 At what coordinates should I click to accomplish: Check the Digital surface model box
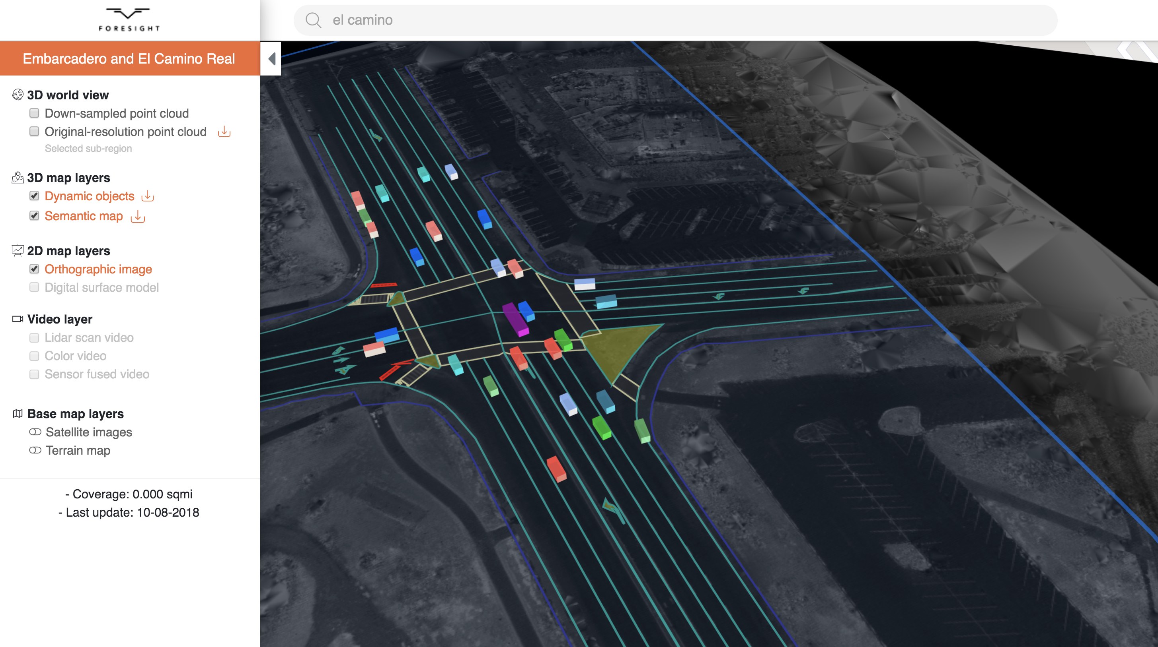click(34, 287)
